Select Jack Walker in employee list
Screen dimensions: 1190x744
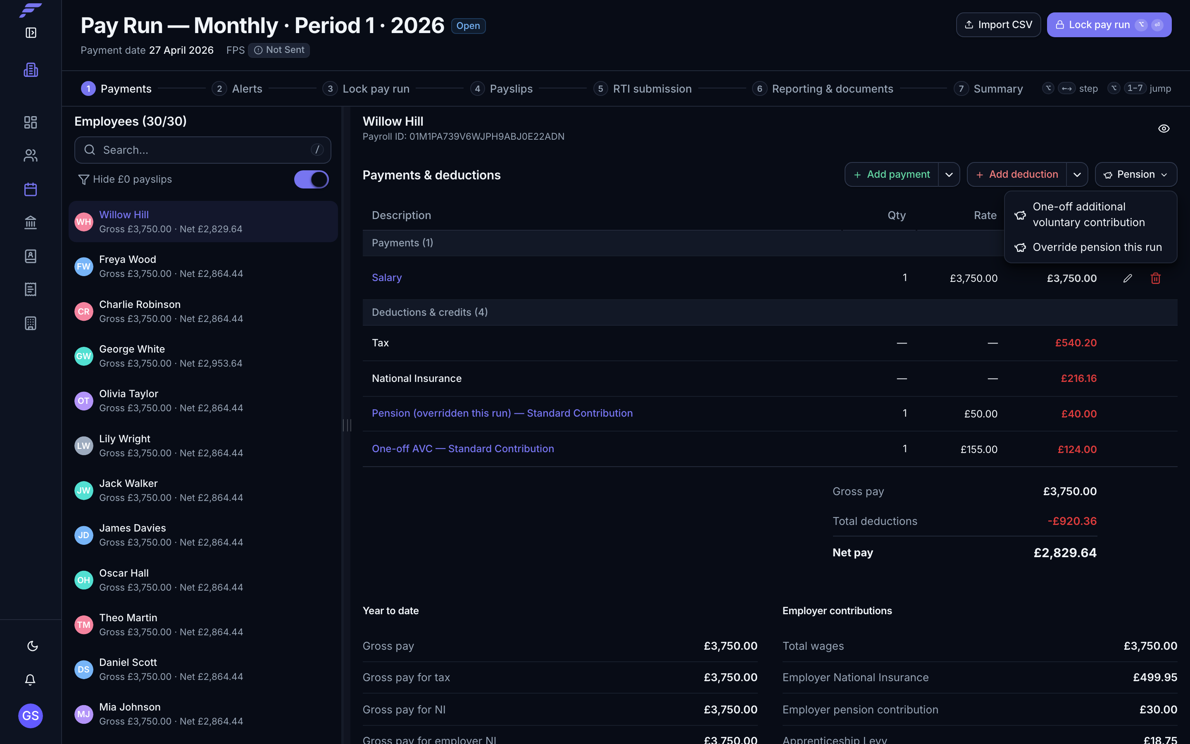203,491
